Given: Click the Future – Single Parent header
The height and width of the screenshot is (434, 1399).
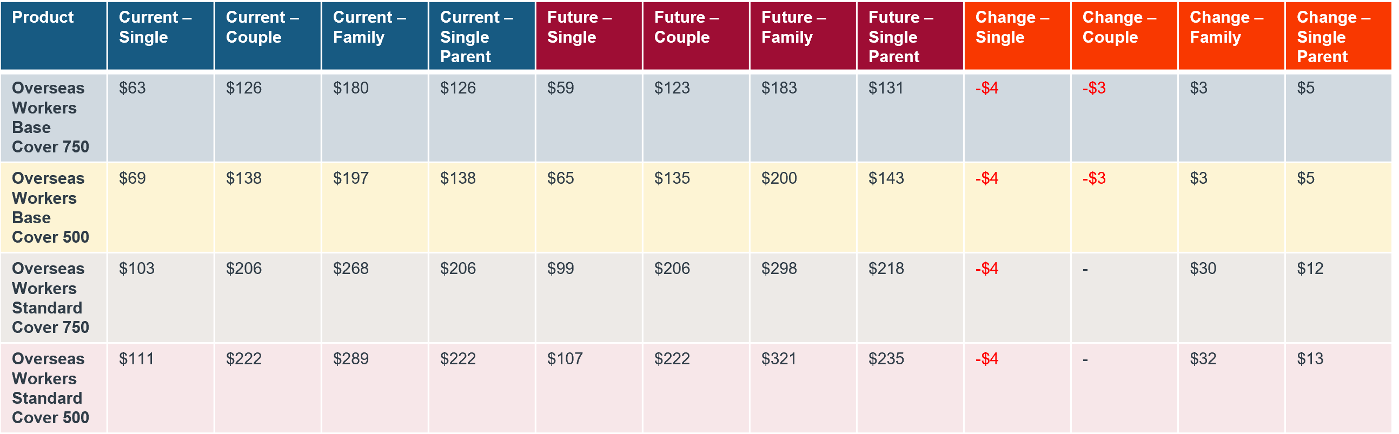Looking at the screenshot, I should pyautogui.click(x=900, y=37).
